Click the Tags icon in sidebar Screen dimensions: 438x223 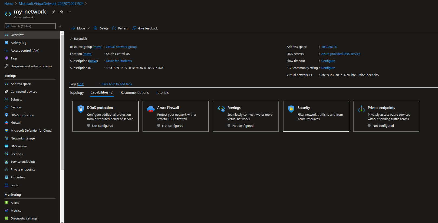click(6, 58)
